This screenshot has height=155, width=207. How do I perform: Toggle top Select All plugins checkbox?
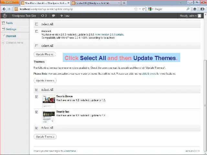37,24
